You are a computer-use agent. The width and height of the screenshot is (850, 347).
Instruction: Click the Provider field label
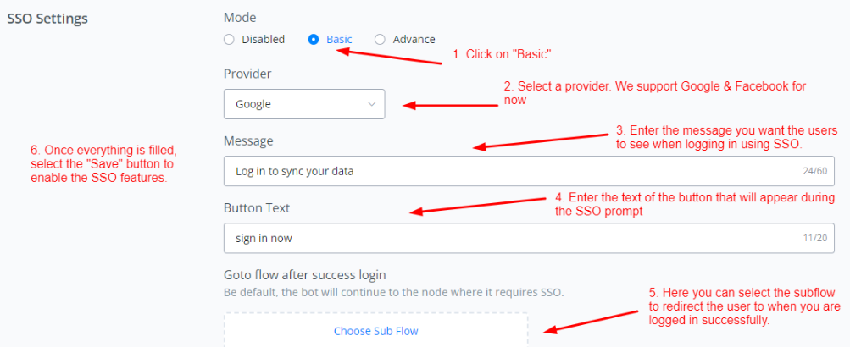pyautogui.click(x=247, y=74)
